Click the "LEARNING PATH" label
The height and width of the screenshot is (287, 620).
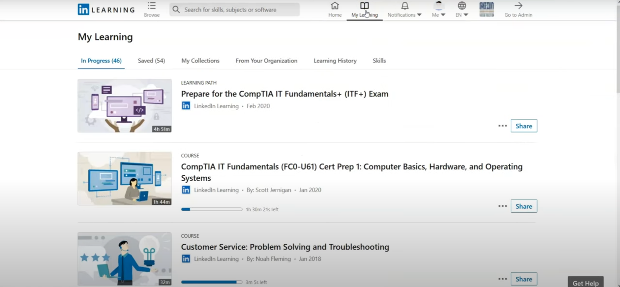[199, 83]
